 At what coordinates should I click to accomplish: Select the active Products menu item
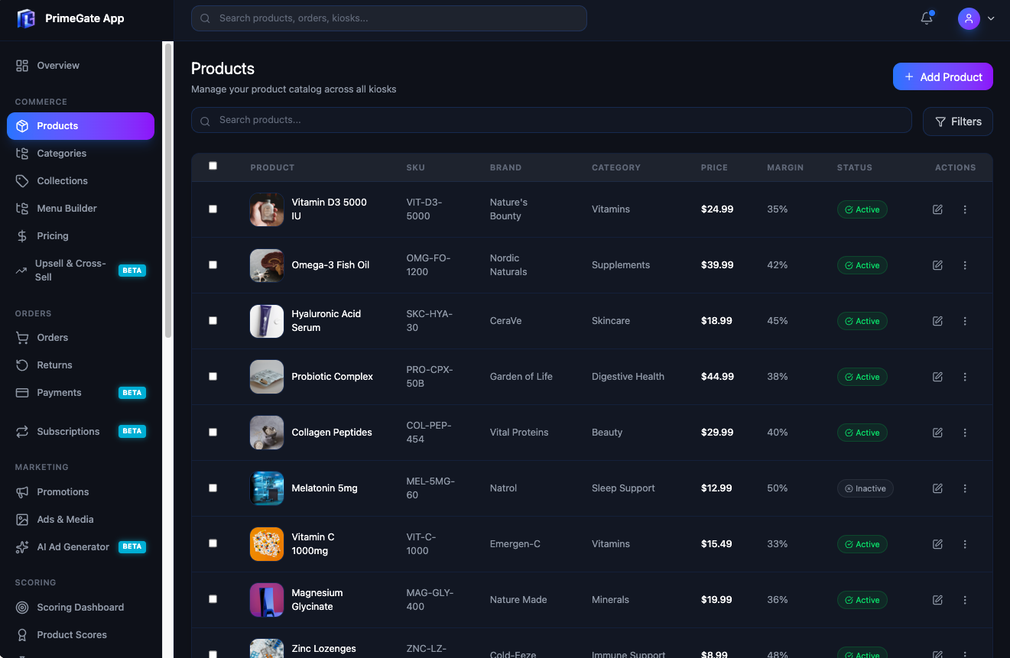tap(80, 126)
